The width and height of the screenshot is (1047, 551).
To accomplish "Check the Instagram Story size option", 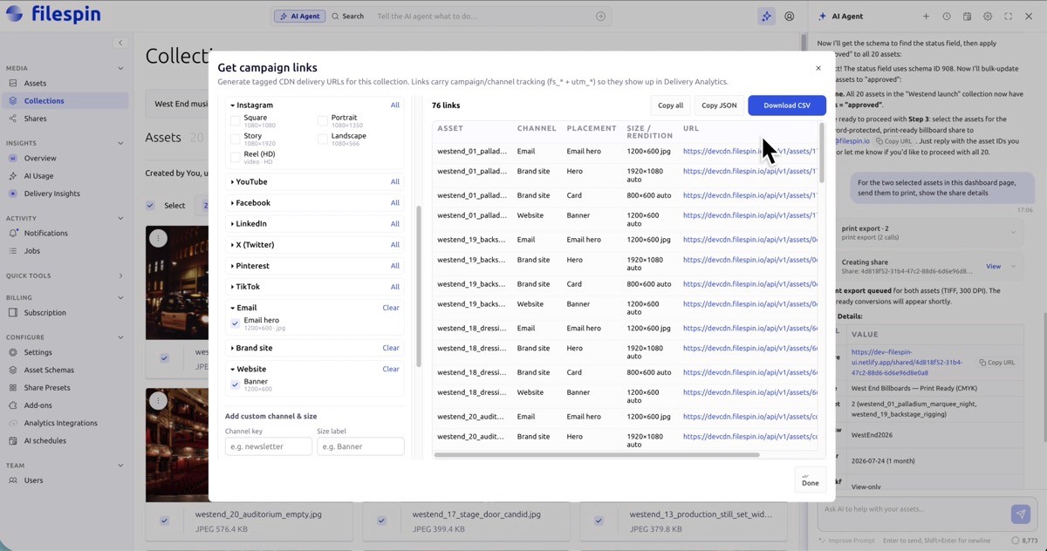I will (235, 139).
